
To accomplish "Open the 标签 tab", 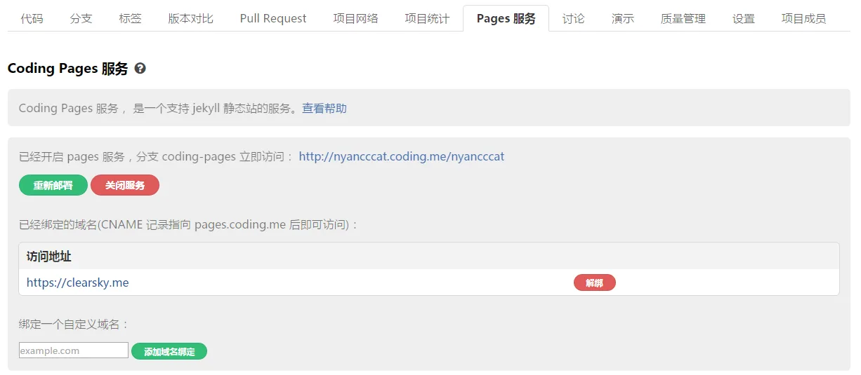I will 130,18.
